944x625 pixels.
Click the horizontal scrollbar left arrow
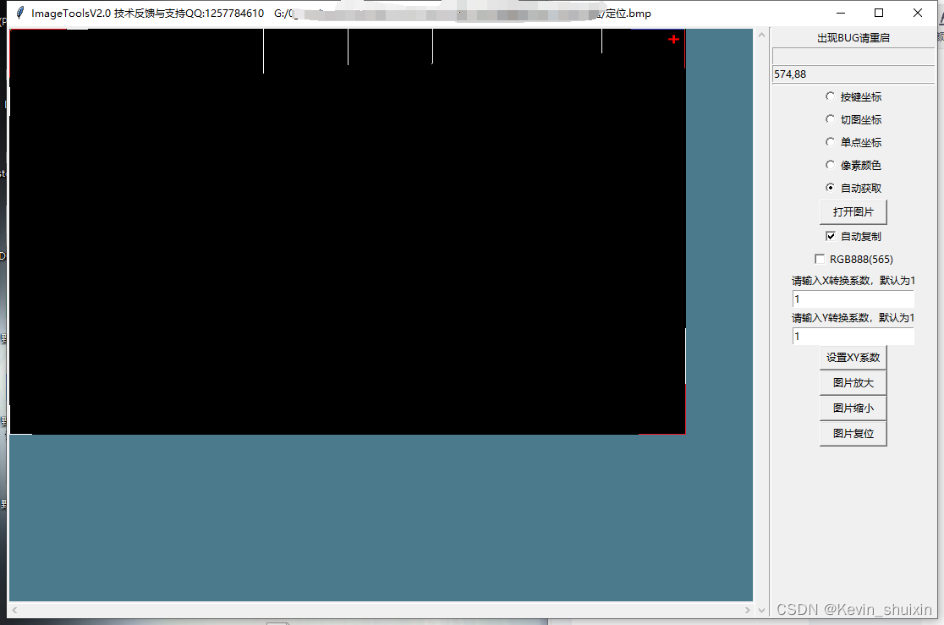14,610
